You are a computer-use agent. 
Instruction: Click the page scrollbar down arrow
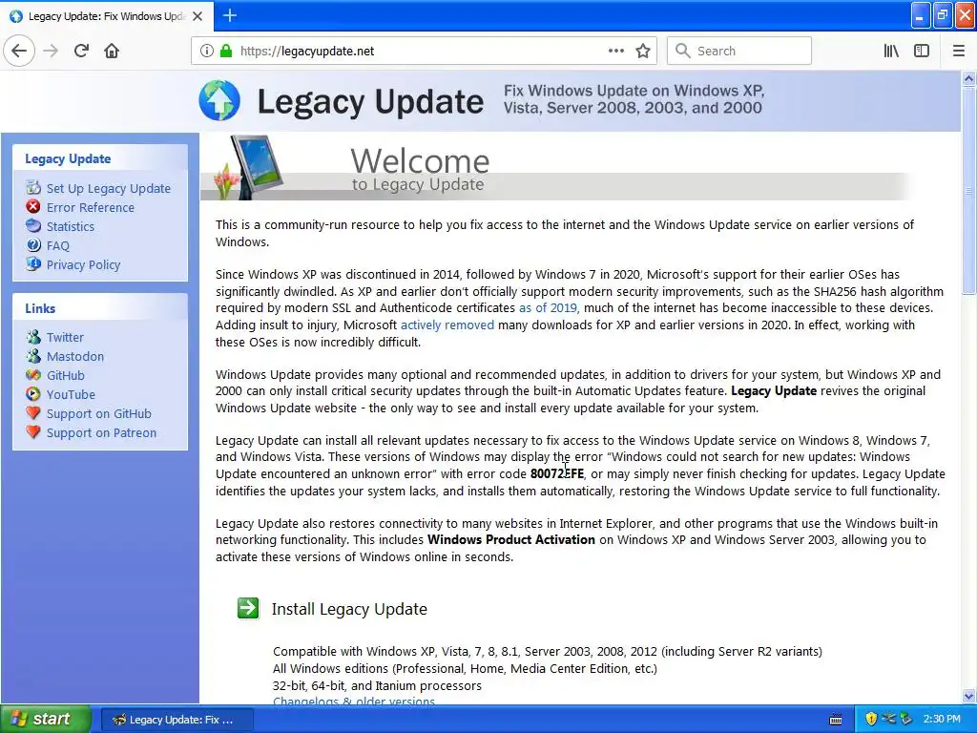tap(969, 697)
